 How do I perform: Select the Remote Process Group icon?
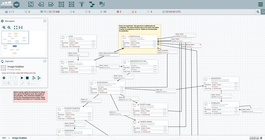click(71, 4)
